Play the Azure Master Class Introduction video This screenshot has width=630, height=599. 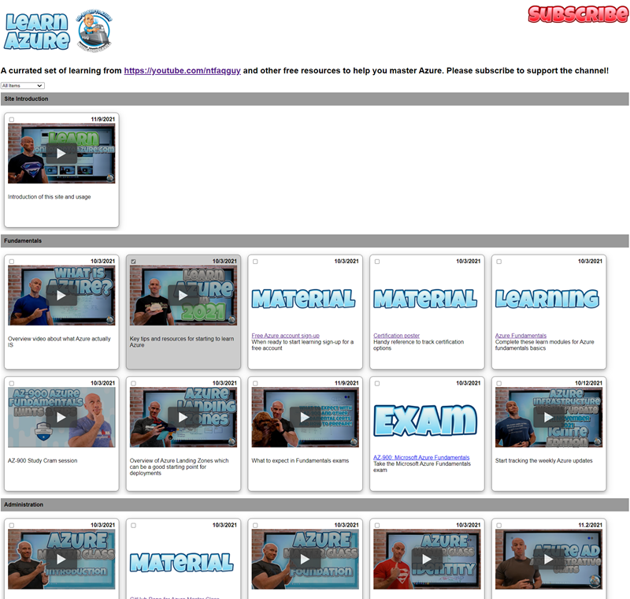[61, 560]
